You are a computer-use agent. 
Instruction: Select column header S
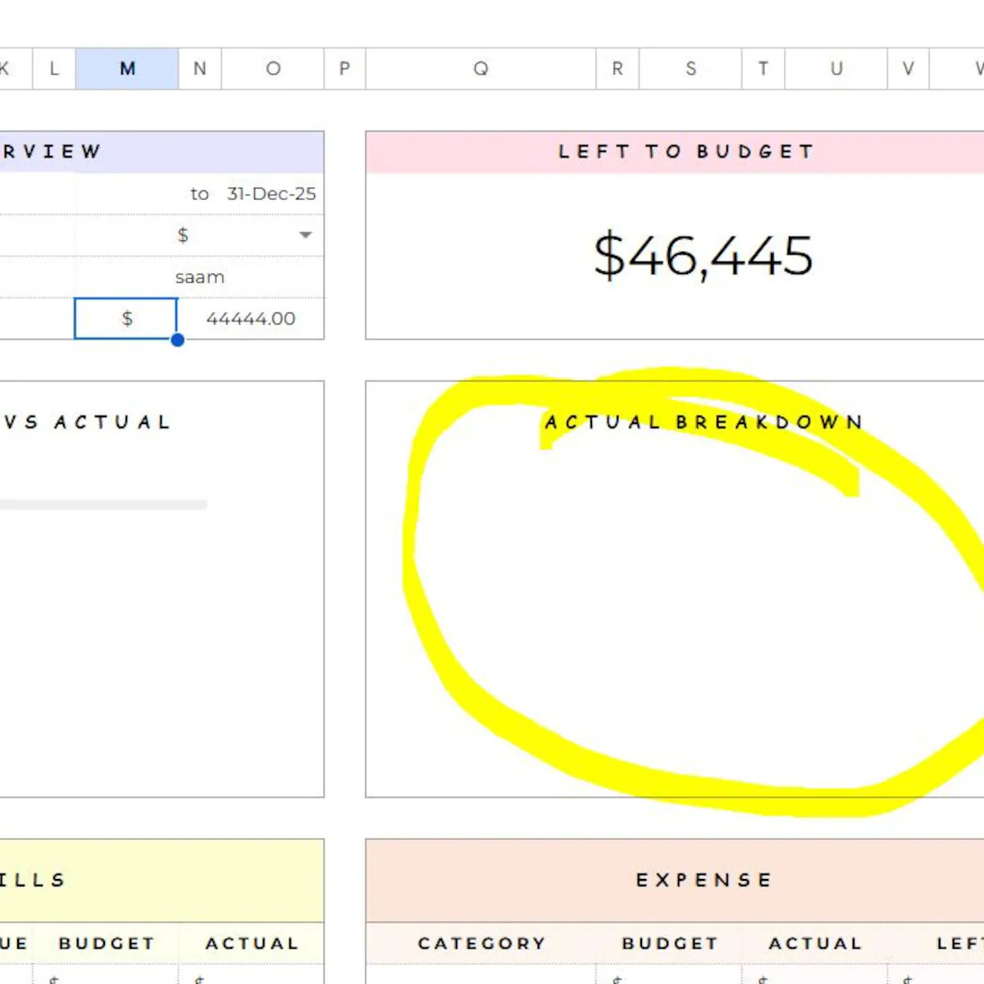click(690, 69)
